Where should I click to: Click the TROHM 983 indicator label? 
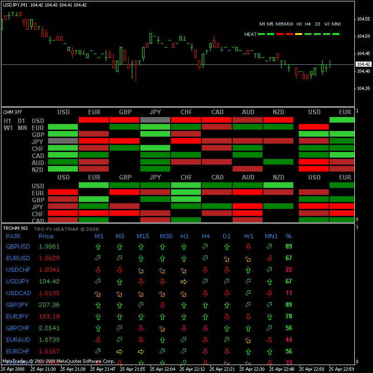pyautogui.click(x=15, y=228)
